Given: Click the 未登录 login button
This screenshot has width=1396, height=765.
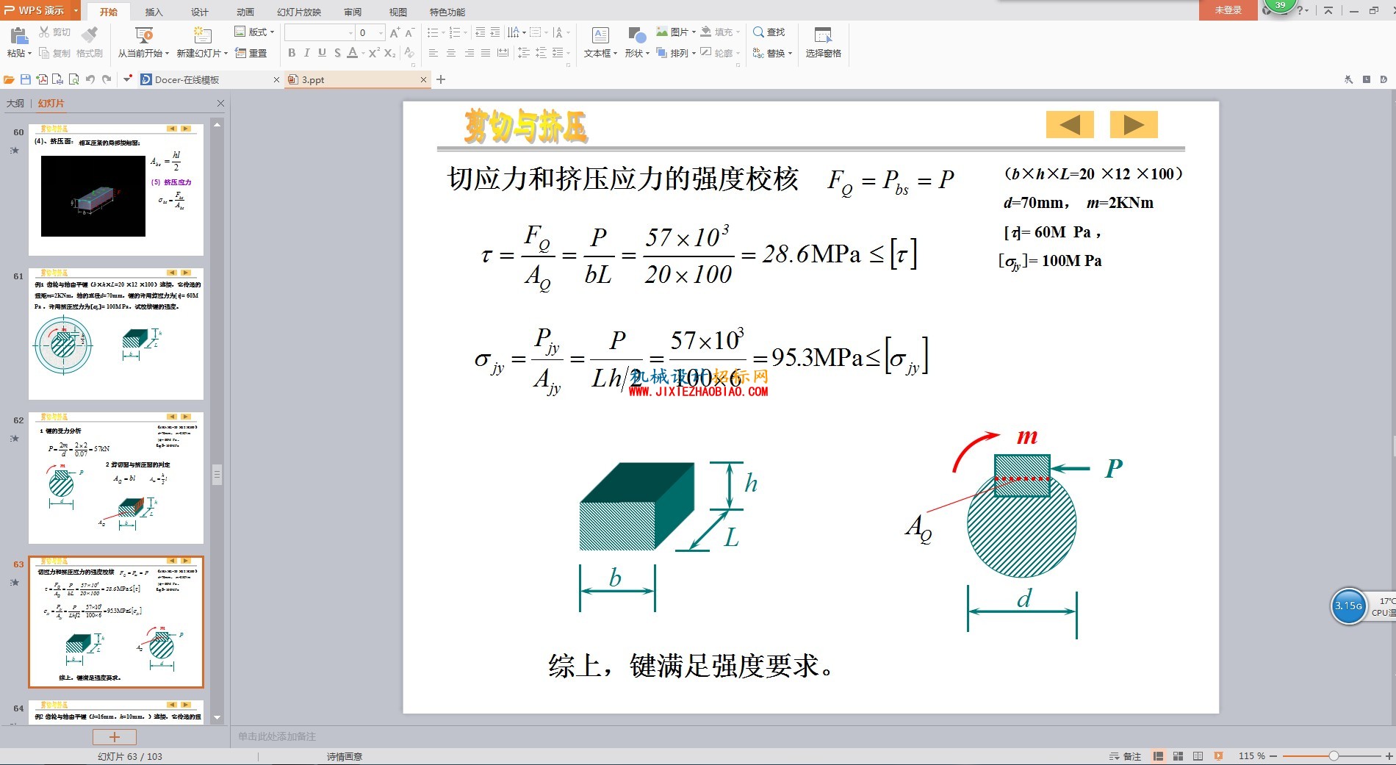Looking at the screenshot, I should pyautogui.click(x=1228, y=10).
